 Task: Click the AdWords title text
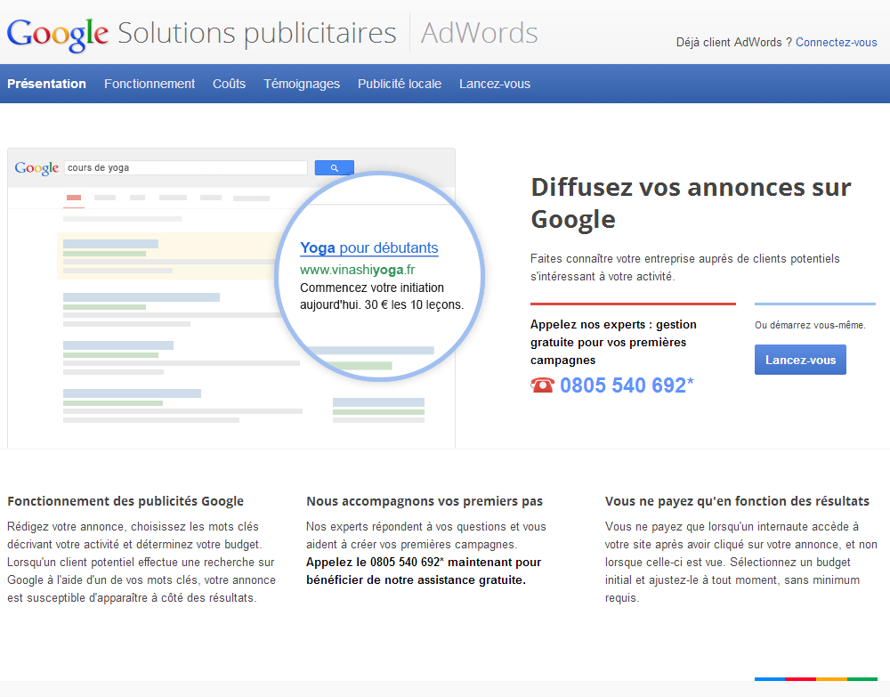pyautogui.click(x=479, y=33)
